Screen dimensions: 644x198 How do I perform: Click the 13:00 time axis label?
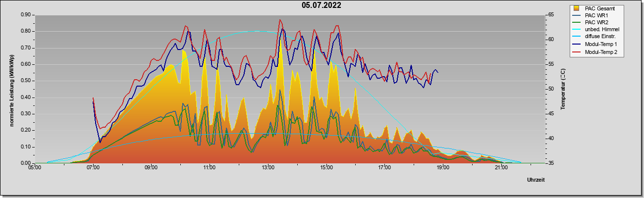(268, 168)
